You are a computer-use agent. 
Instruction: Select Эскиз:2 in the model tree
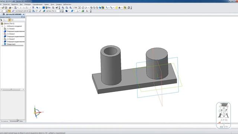point(11,34)
